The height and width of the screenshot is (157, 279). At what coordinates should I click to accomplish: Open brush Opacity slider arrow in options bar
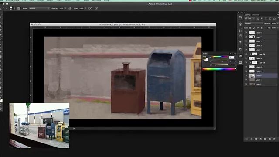coord(65,8)
